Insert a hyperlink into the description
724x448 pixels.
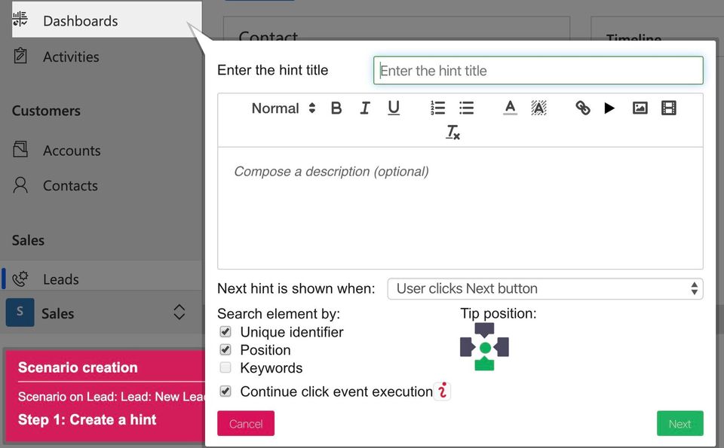(x=583, y=108)
